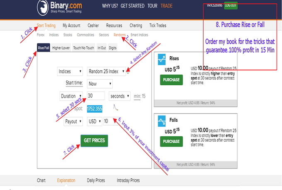282x190 pixels.
Task: Click the highlighted spot value 1752.355
Action: (95, 109)
